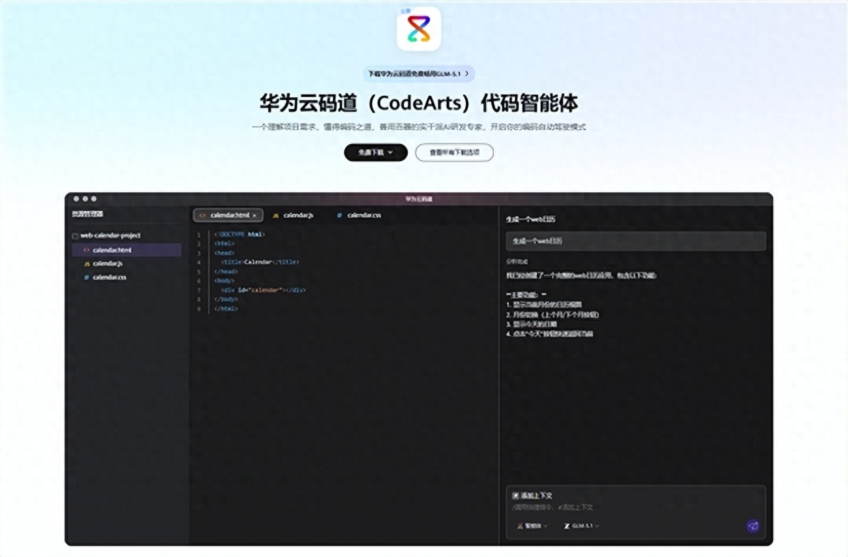Click the Z logo icon next to GLM-5.1
The height and width of the screenshot is (557, 848).
(567, 526)
